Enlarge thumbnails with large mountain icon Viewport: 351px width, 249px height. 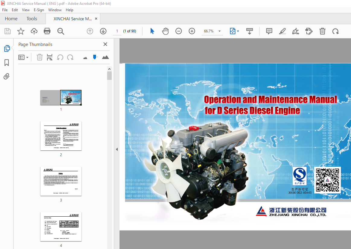point(105,57)
